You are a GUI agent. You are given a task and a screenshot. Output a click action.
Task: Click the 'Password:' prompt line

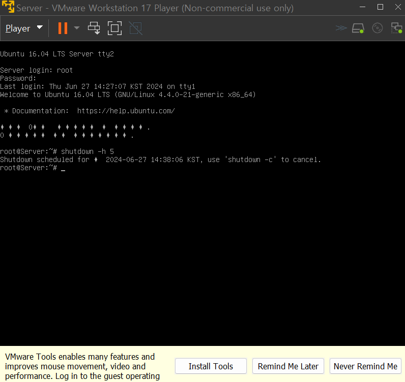click(x=18, y=78)
